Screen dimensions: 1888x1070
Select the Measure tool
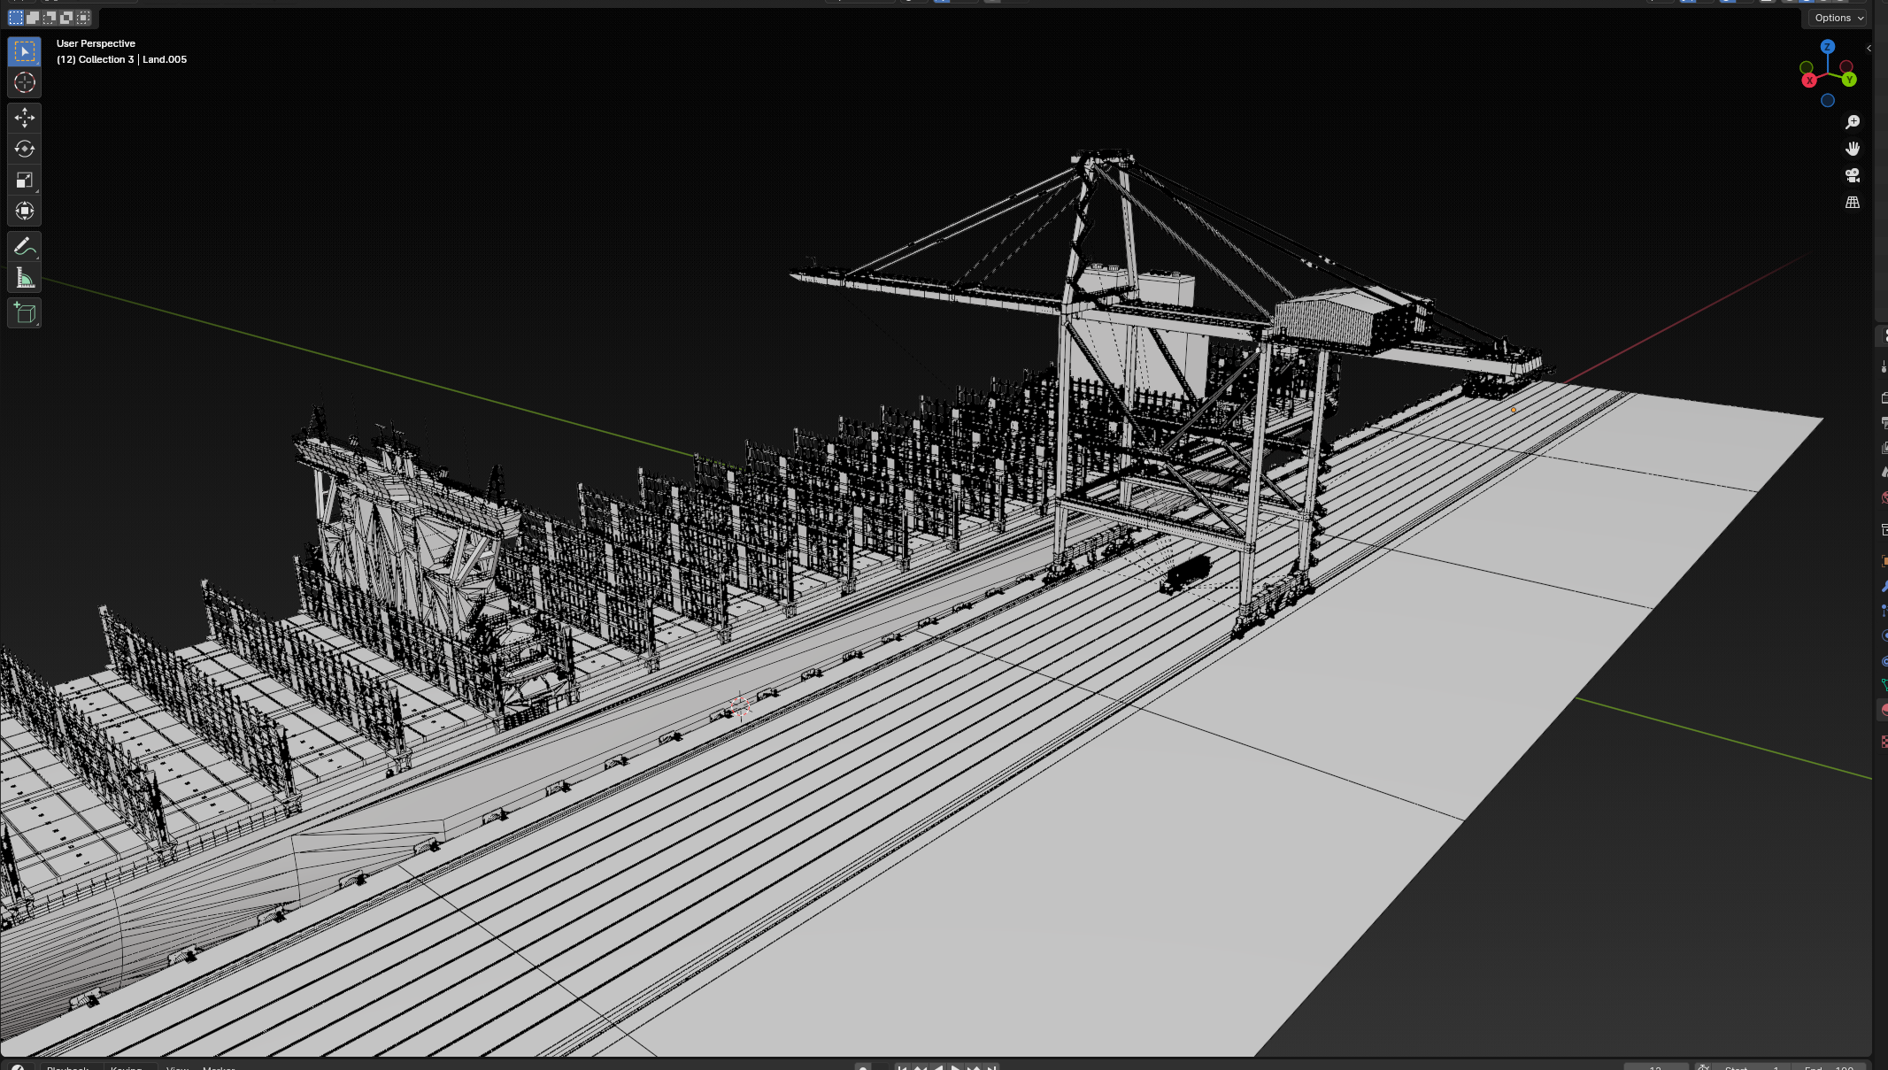pos(24,278)
